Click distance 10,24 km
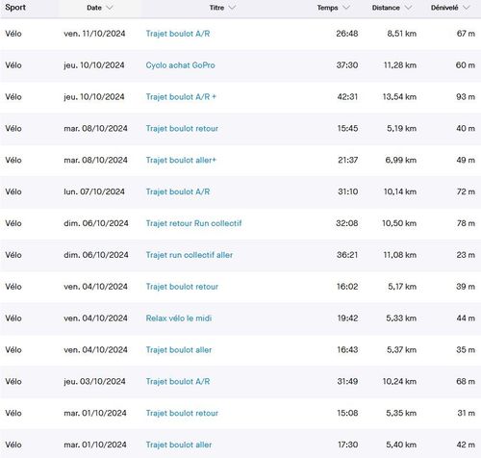Image resolution: width=481 pixels, height=458 pixels. coord(399,381)
